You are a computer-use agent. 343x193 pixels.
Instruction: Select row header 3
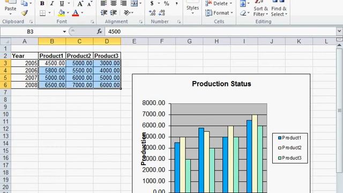tap(5, 63)
